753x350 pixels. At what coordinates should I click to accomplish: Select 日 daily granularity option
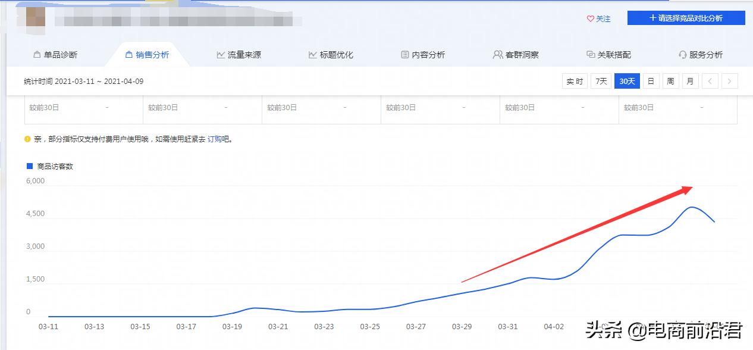click(x=651, y=81)
